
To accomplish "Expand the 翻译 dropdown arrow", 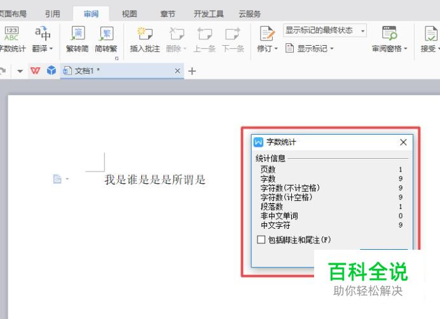I will tap(52, 48).
